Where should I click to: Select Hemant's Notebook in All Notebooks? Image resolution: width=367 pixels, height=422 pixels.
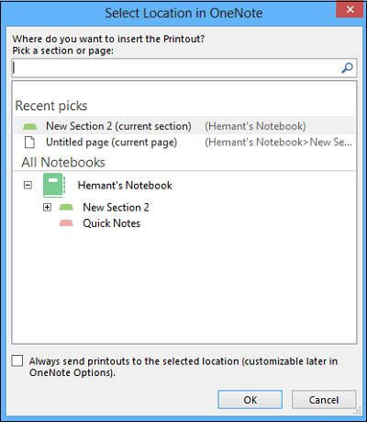click(x=125, y=186)
